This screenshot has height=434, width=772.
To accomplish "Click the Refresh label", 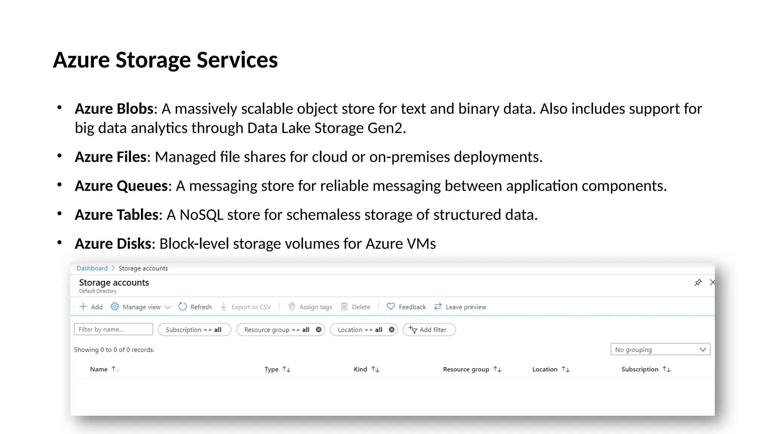I will (201, 307).
